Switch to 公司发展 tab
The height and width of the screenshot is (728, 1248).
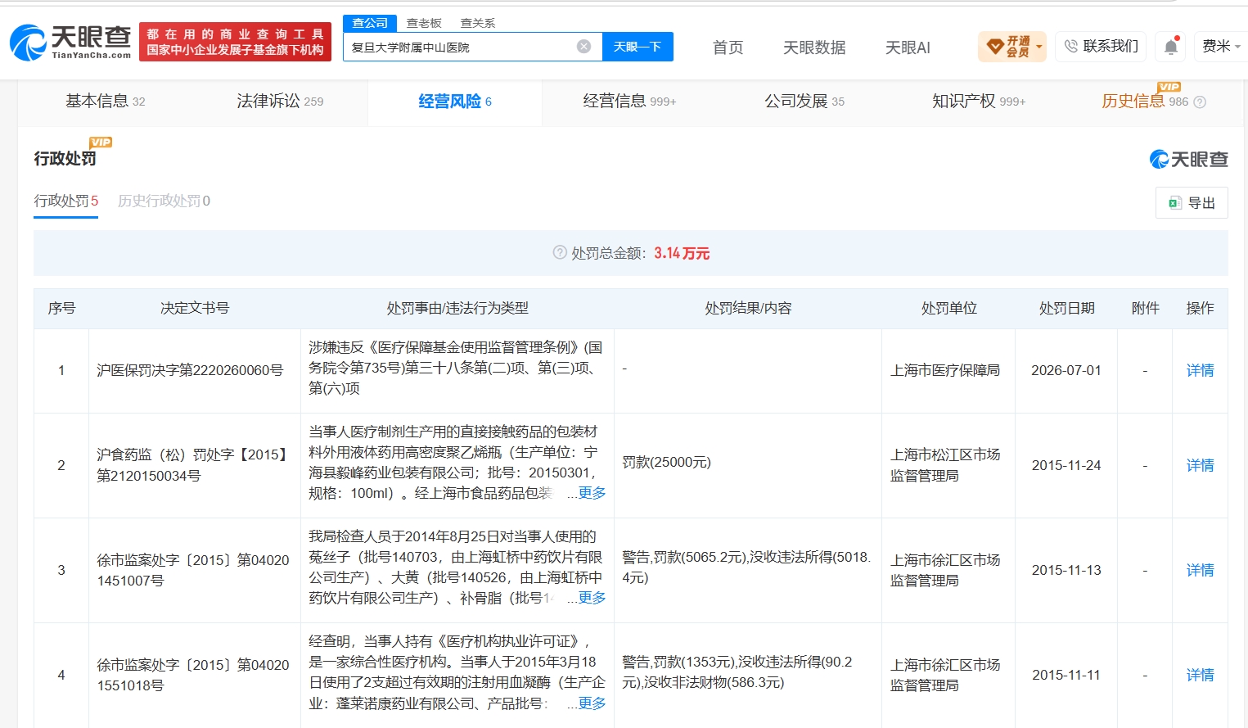(804, 102)
